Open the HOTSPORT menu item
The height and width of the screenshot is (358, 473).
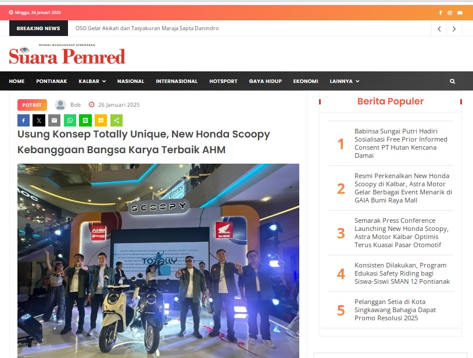point(223,81)
